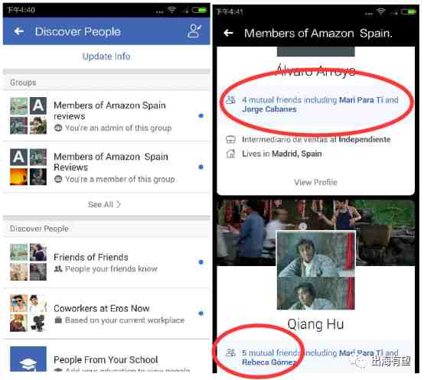Tap the Update Info link

[106, 57]
